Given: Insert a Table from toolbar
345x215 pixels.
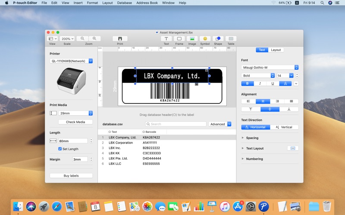Looking at the screenshot, I should 231,39.
